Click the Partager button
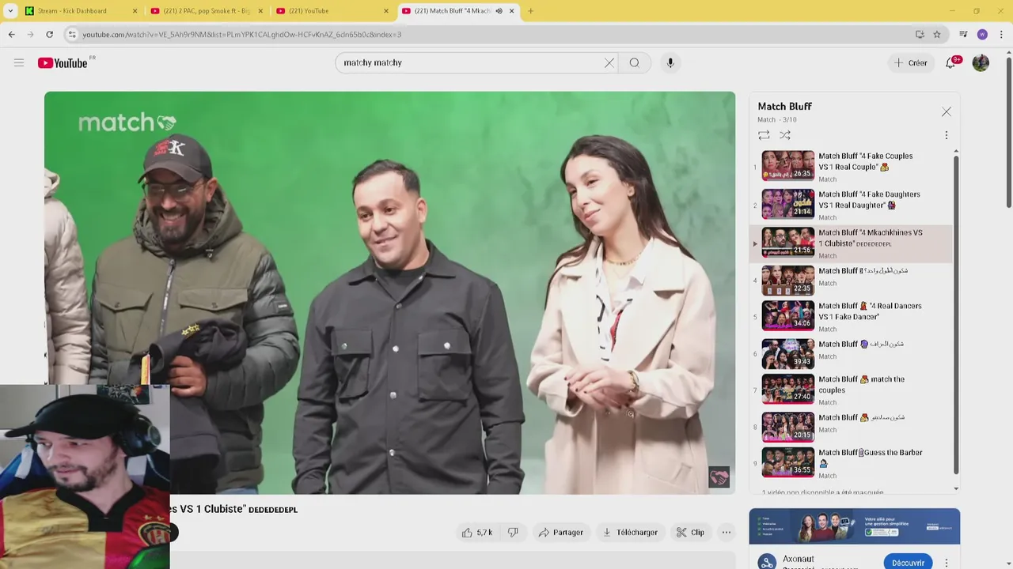 (560, 533)
